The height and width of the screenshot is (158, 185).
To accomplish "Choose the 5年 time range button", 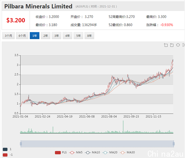I will point(78,36).
